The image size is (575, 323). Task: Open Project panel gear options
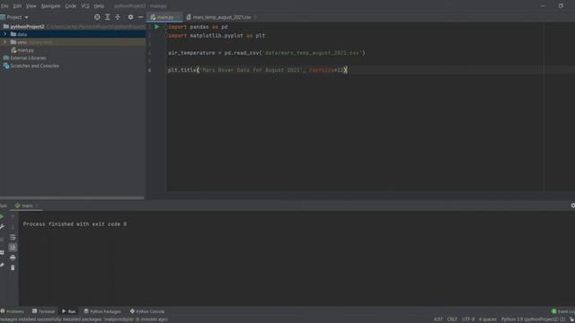[130, 17]
